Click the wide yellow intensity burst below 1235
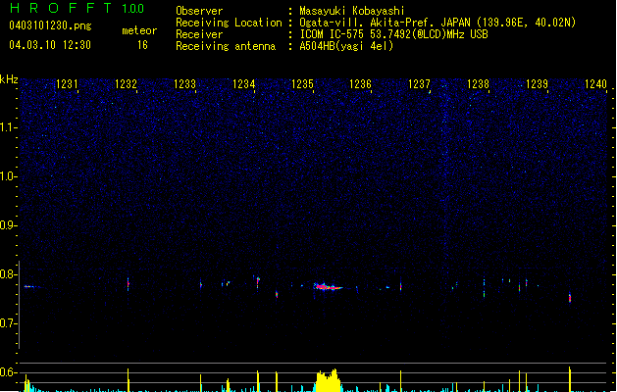 pyautogui.click(x=328, y=380)
